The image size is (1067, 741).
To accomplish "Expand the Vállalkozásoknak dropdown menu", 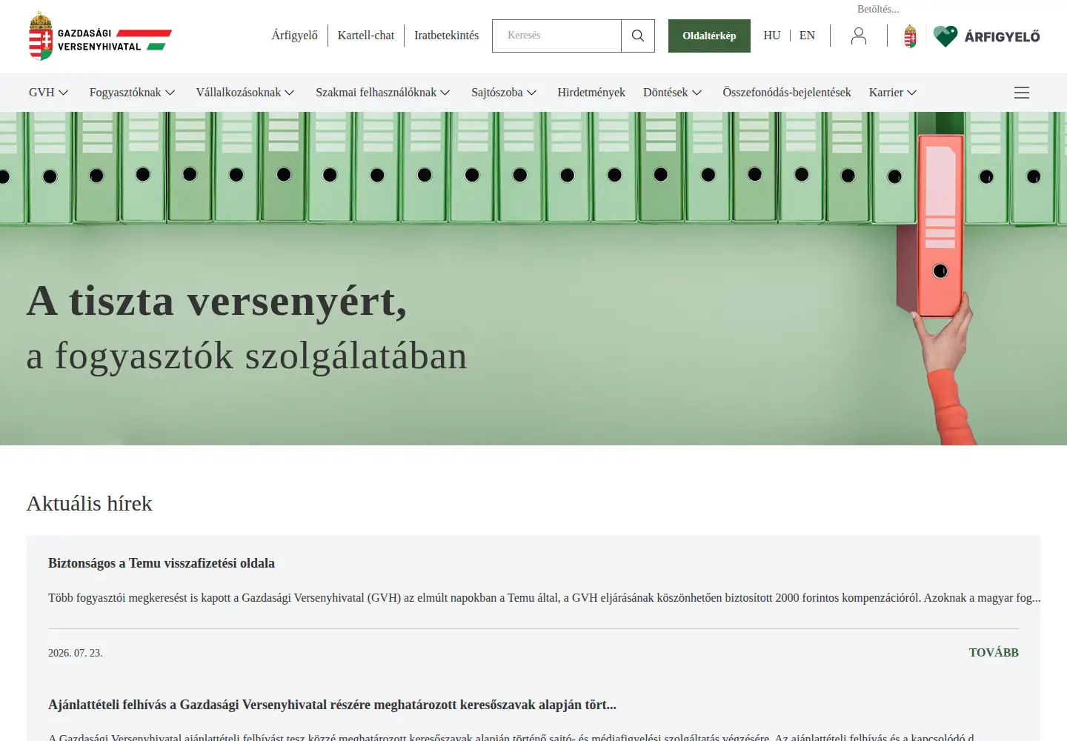I will (245, 93).
